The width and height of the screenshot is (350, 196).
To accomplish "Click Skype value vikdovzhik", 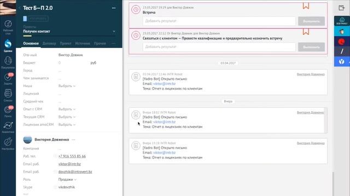I will tap(67, 187).
